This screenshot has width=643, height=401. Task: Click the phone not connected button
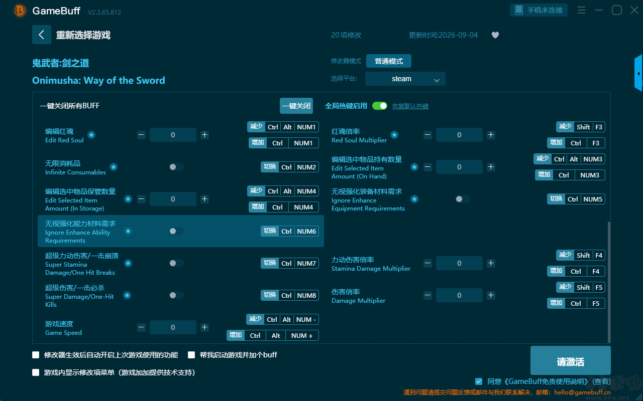(x=539, y=10)
